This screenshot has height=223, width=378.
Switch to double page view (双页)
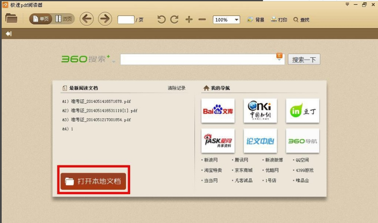point(64,19)
